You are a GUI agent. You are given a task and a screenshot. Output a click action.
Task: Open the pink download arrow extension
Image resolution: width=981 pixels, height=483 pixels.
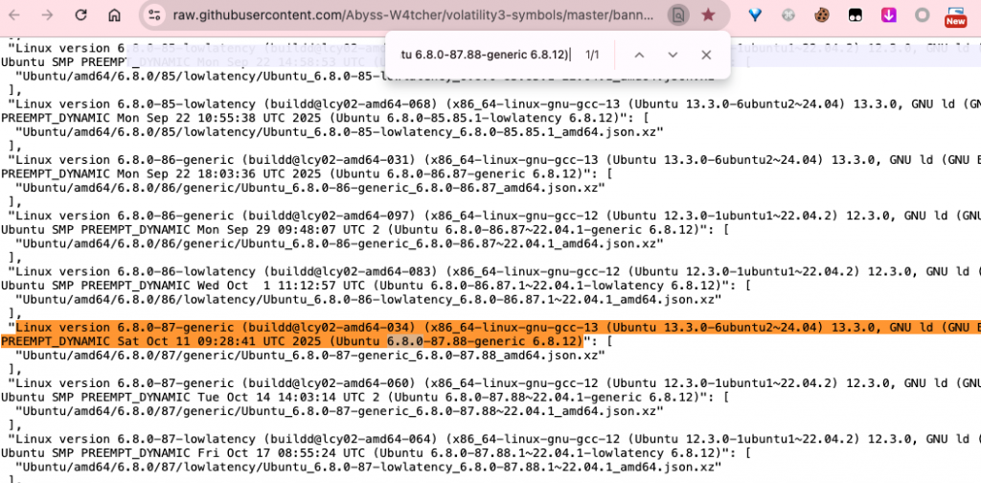(x=889, y=15)
